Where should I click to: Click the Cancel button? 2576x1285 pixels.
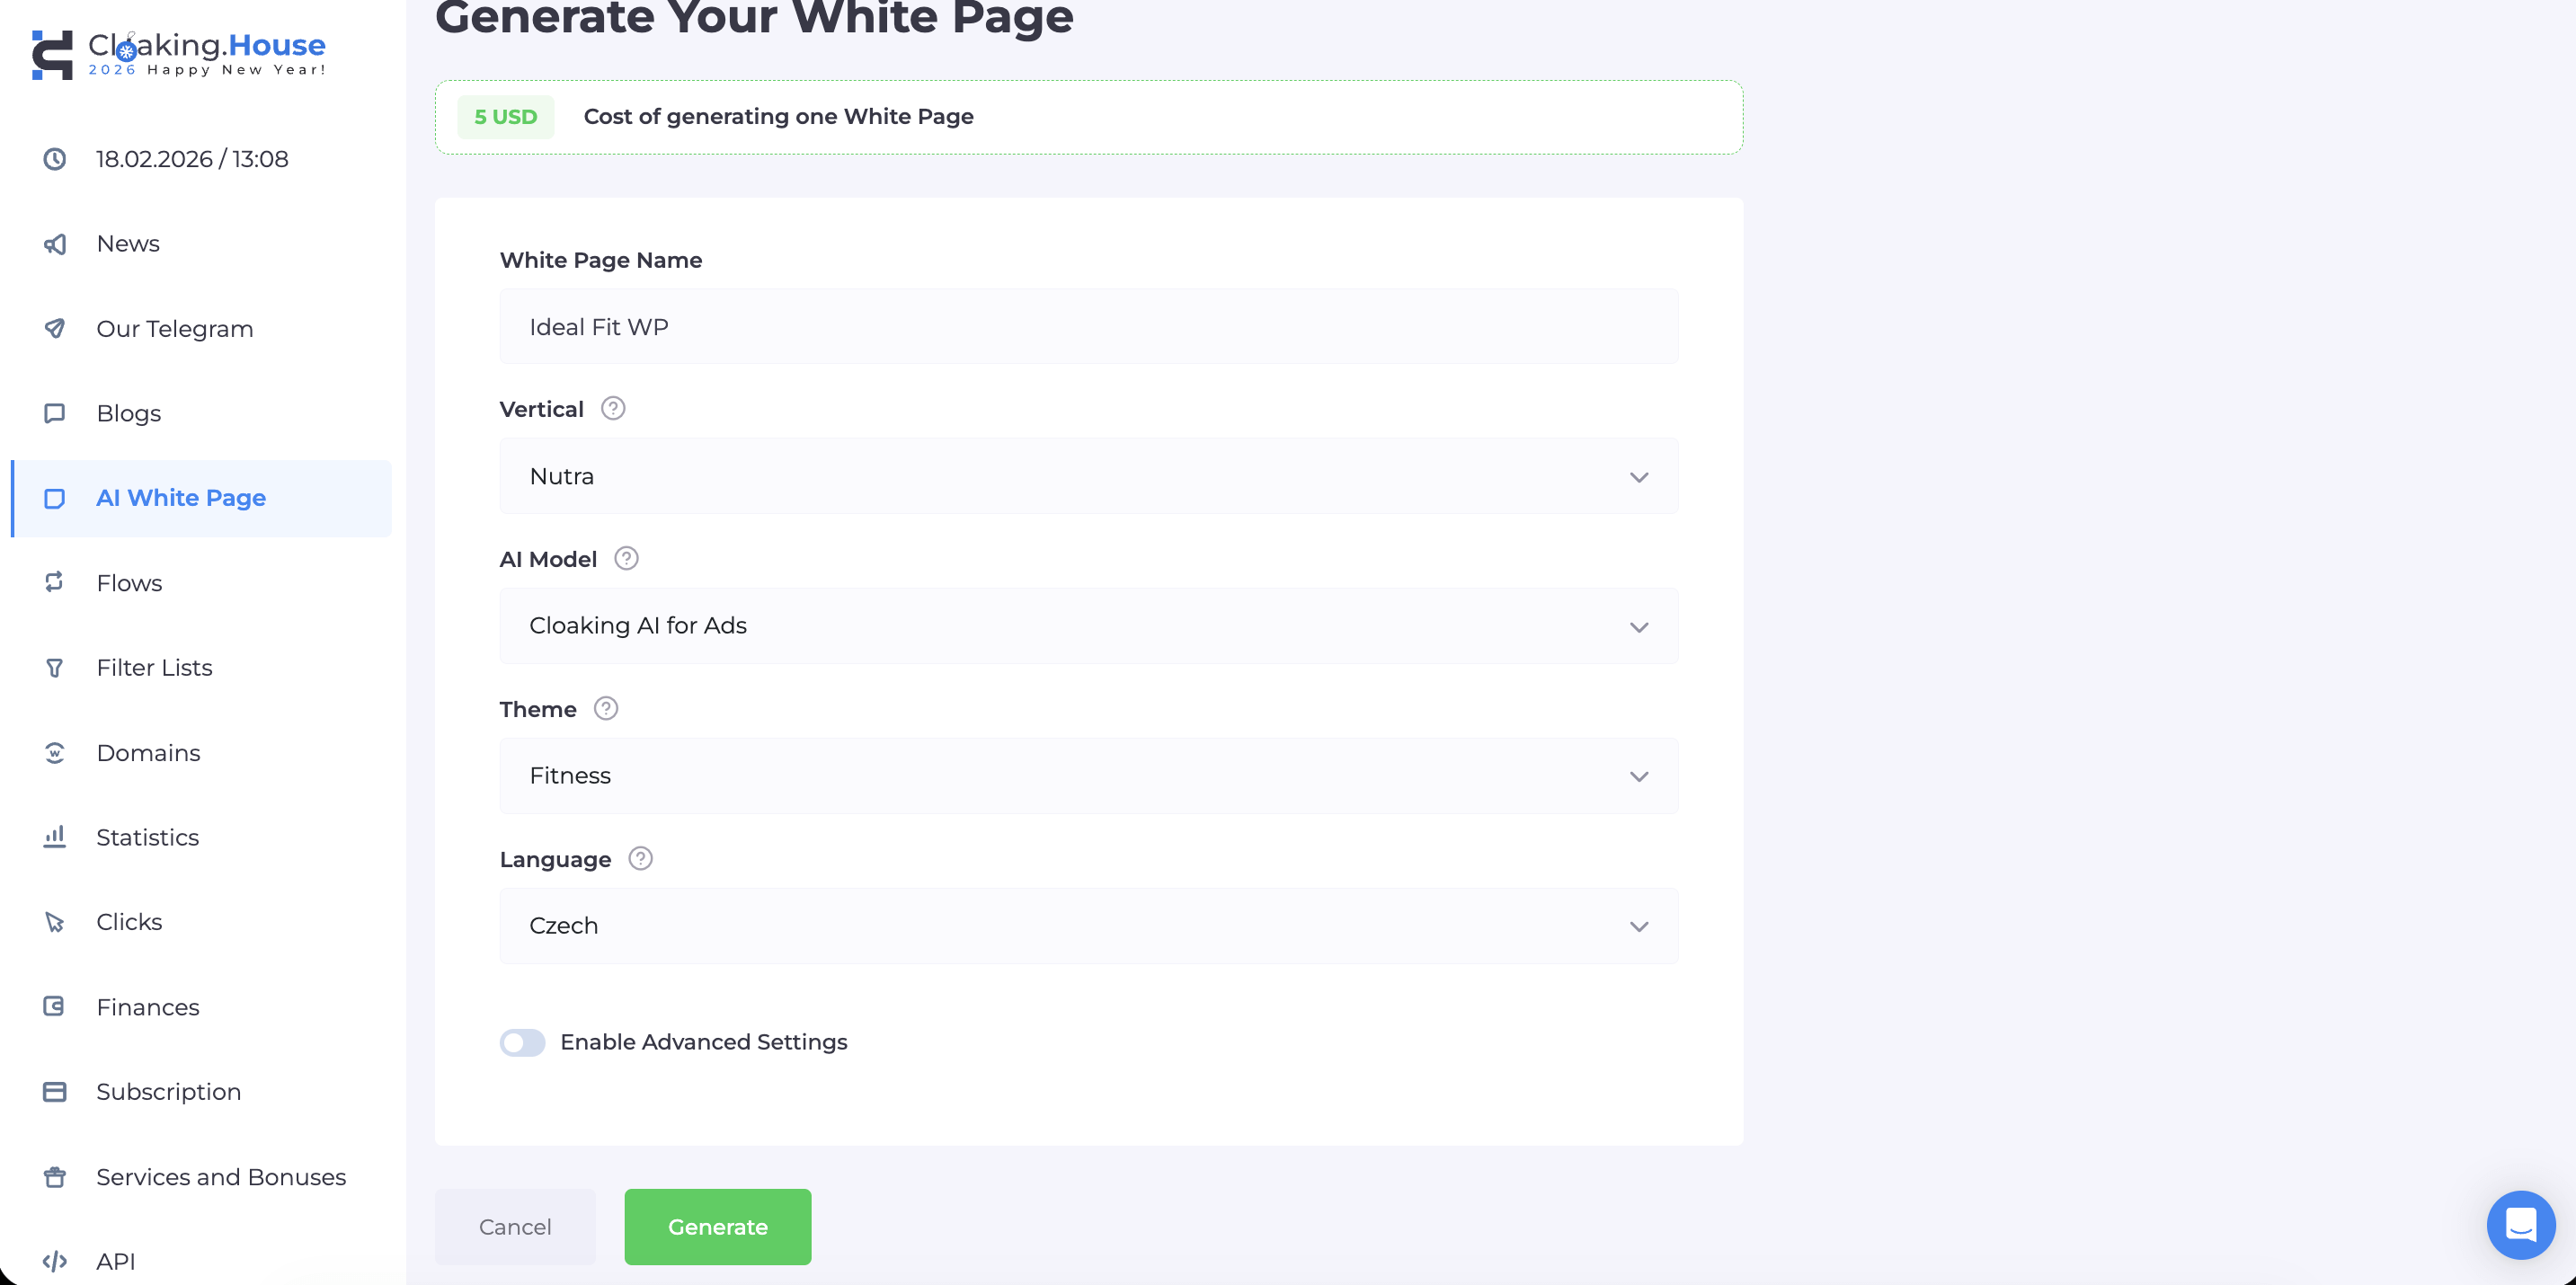(x=515, y=1227)
